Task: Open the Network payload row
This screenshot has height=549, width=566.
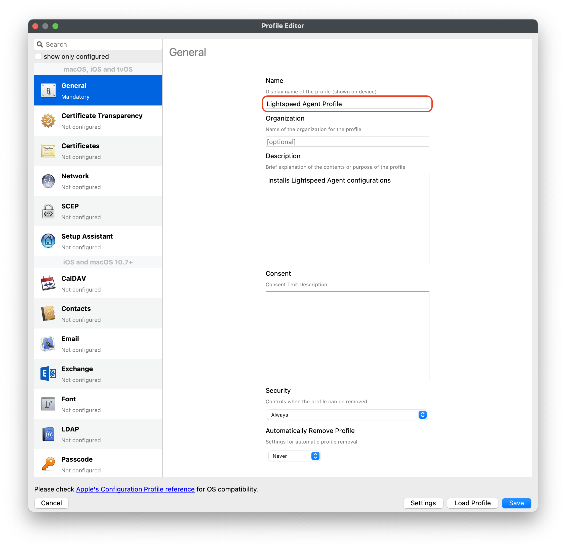Action: [x=98, y=181]
